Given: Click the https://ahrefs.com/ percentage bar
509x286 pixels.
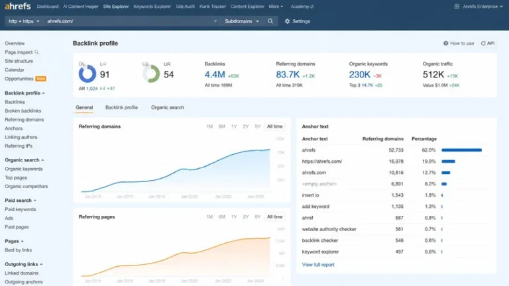Looking at the screenshot, I should tap(448, 162).
